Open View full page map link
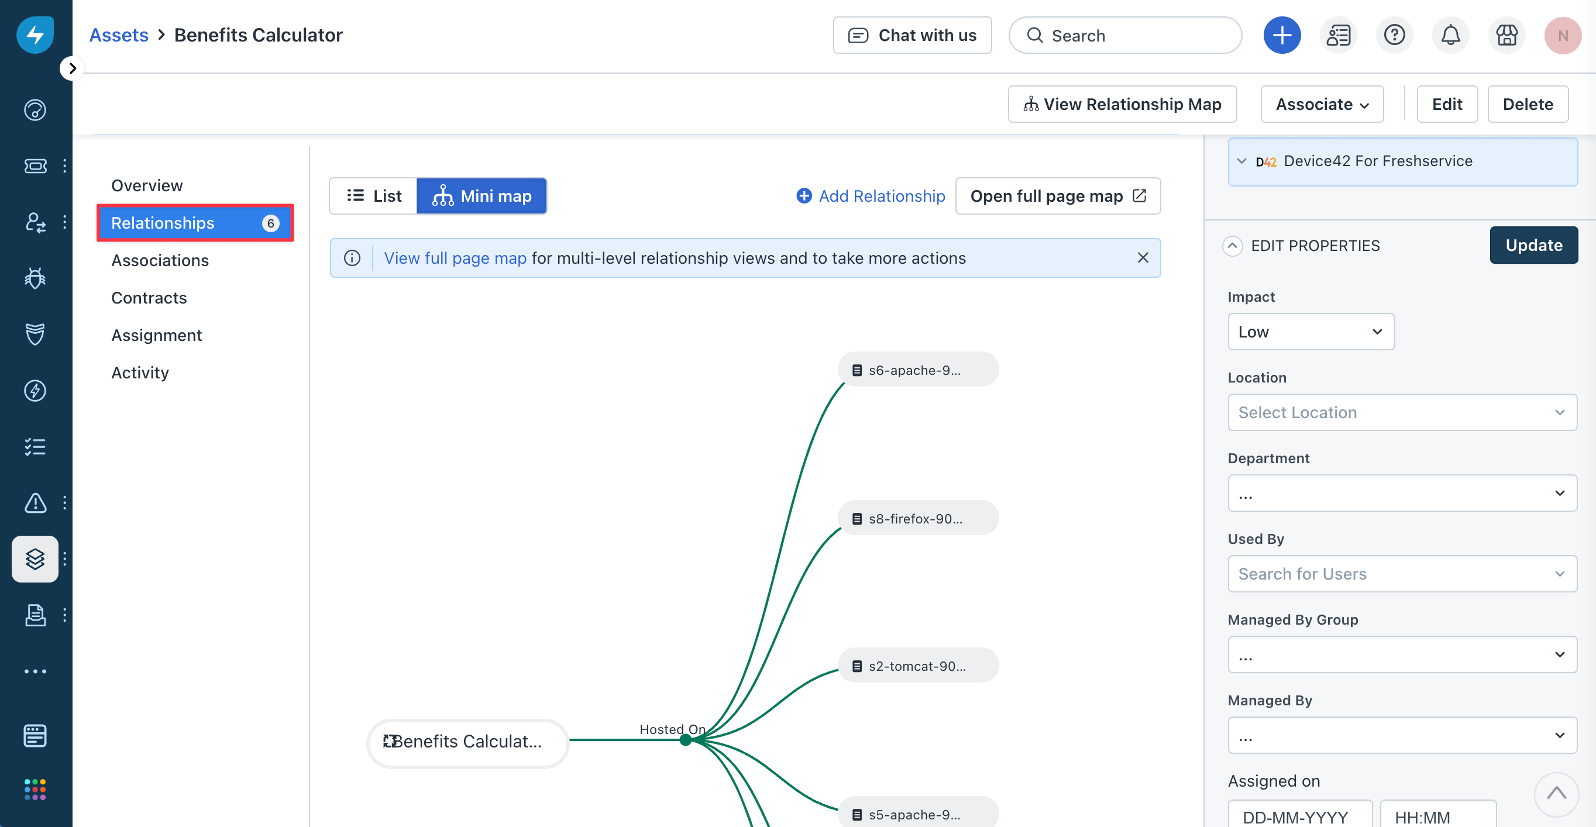The height and width of the screenshot is (827, 1596). (x=455, y=258)
